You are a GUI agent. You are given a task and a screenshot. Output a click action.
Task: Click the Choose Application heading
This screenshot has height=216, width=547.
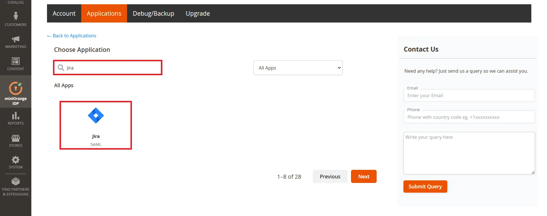tap(82, 50)
